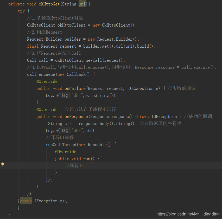The image size is (222, 219).
Task: Click the comment '//刷新UI'
Action: pyautogui.click(x=74, y=166)
